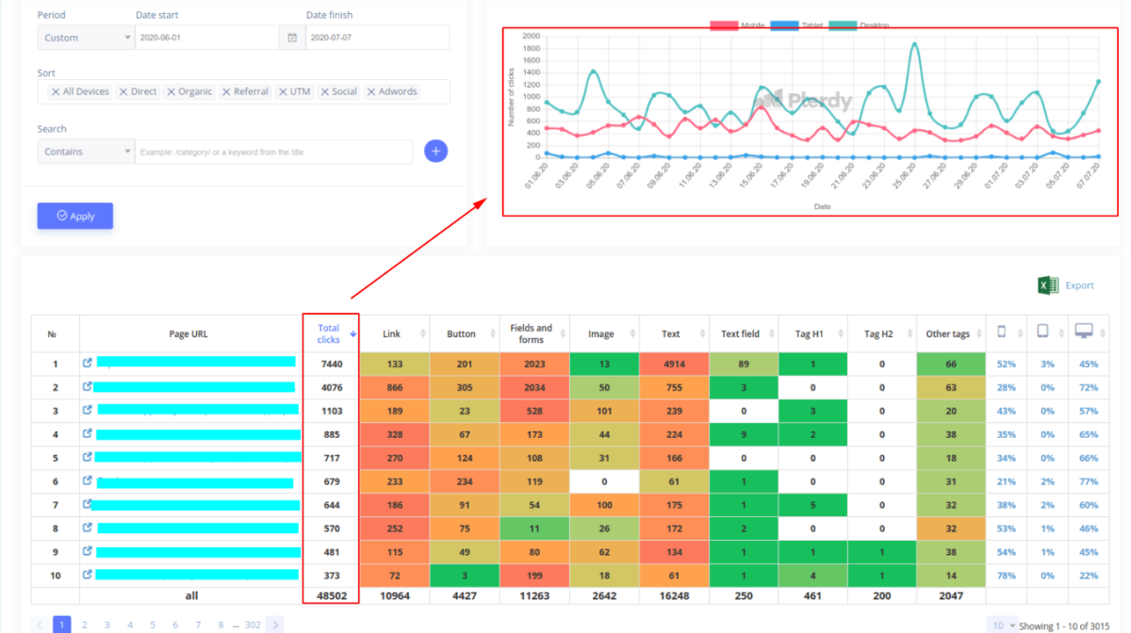This screenshot has height=633, width=1131.
Task: Open the Contains search condition dropdown
Action: click(85, 151)
